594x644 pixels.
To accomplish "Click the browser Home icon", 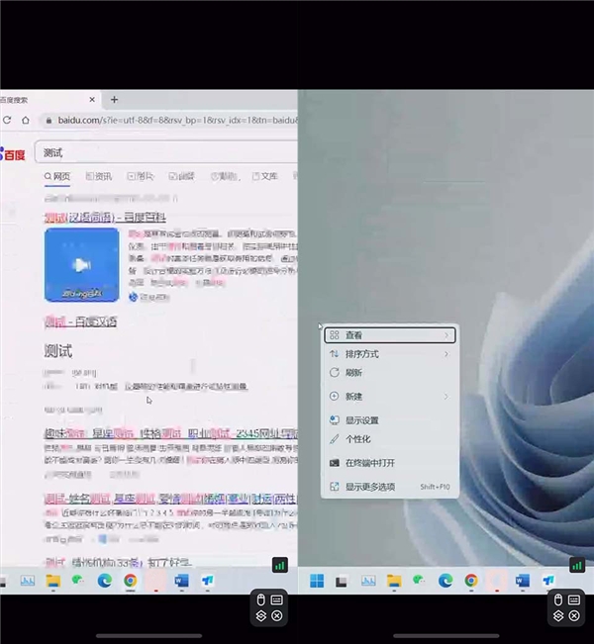I will click(x=26, y=120).
